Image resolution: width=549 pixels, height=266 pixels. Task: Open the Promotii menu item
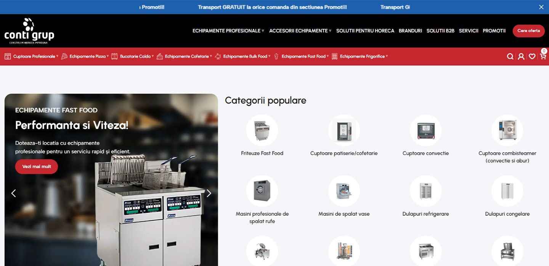[x=494, y=31]
